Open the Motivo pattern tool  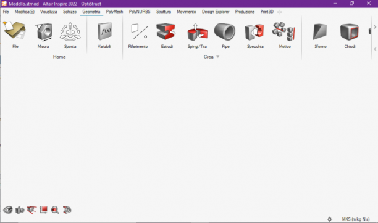(284, 31)
